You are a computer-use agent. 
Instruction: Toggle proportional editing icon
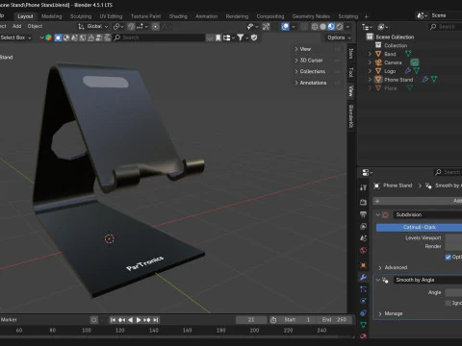click(x=155, y=27)
